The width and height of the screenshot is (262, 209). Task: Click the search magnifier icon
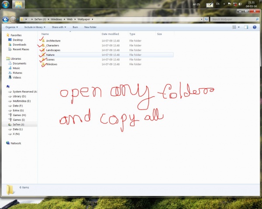point(257,19)
